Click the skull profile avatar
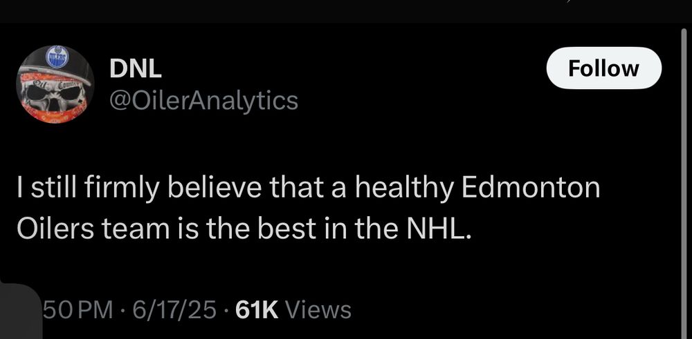This screenshot has width=692, height=339. pos(55,84)
